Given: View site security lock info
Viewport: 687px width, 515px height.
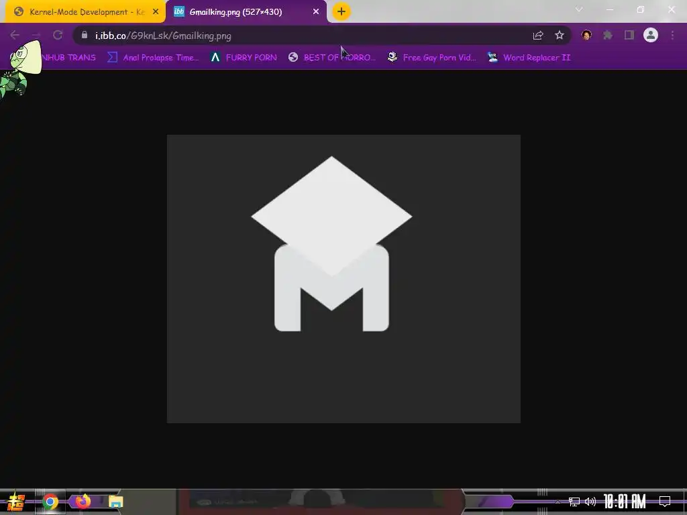Looking at the screenshot, I should tap(85, 35).
